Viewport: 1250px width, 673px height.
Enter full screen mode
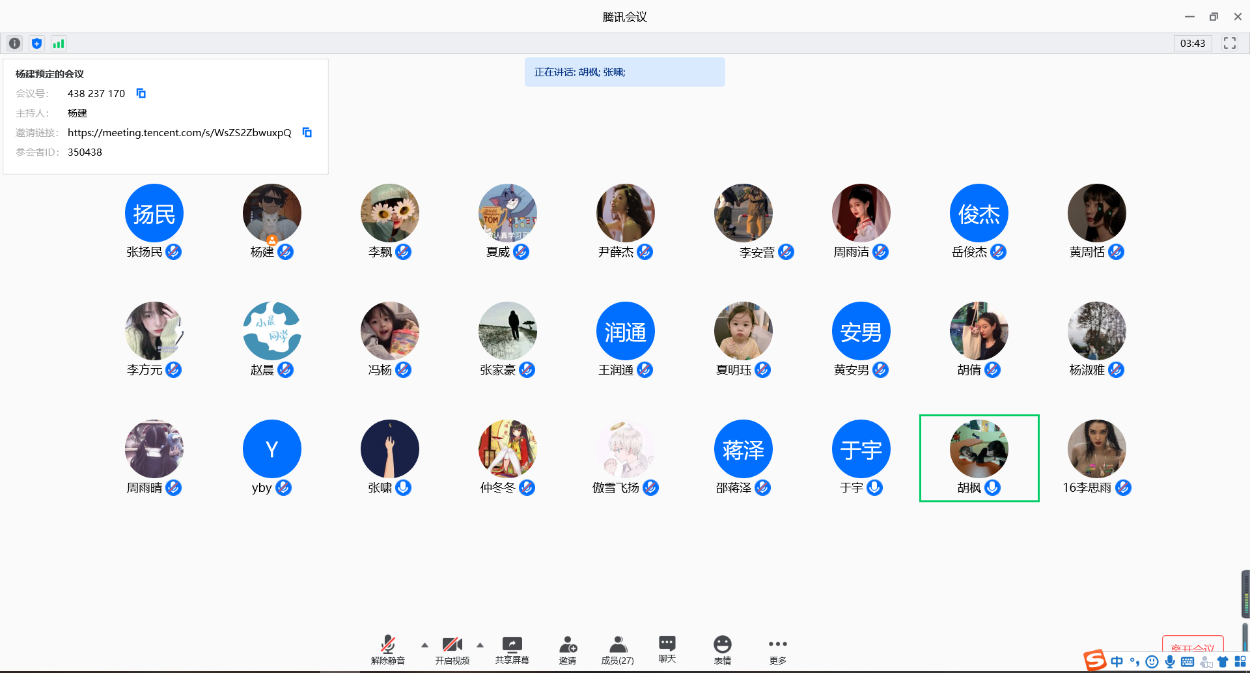pyautogui.click(x=1229, y=43)
